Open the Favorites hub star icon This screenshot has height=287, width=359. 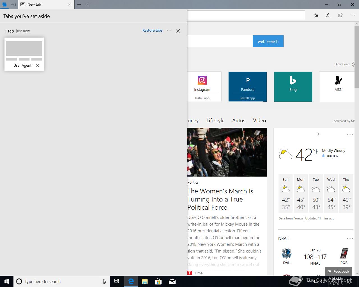[x=316, y=15]
